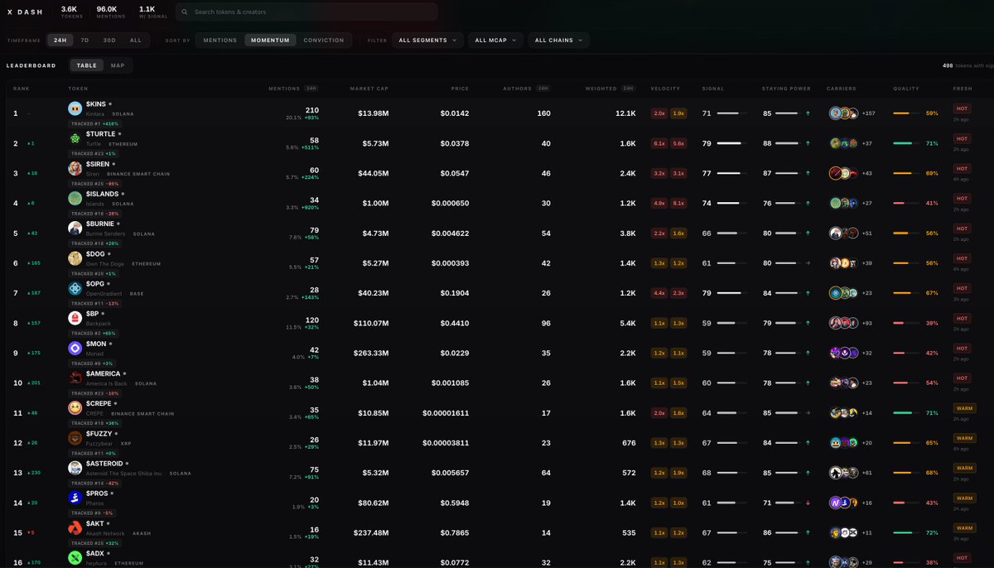Click the $SIREN token name

(98, 164)
